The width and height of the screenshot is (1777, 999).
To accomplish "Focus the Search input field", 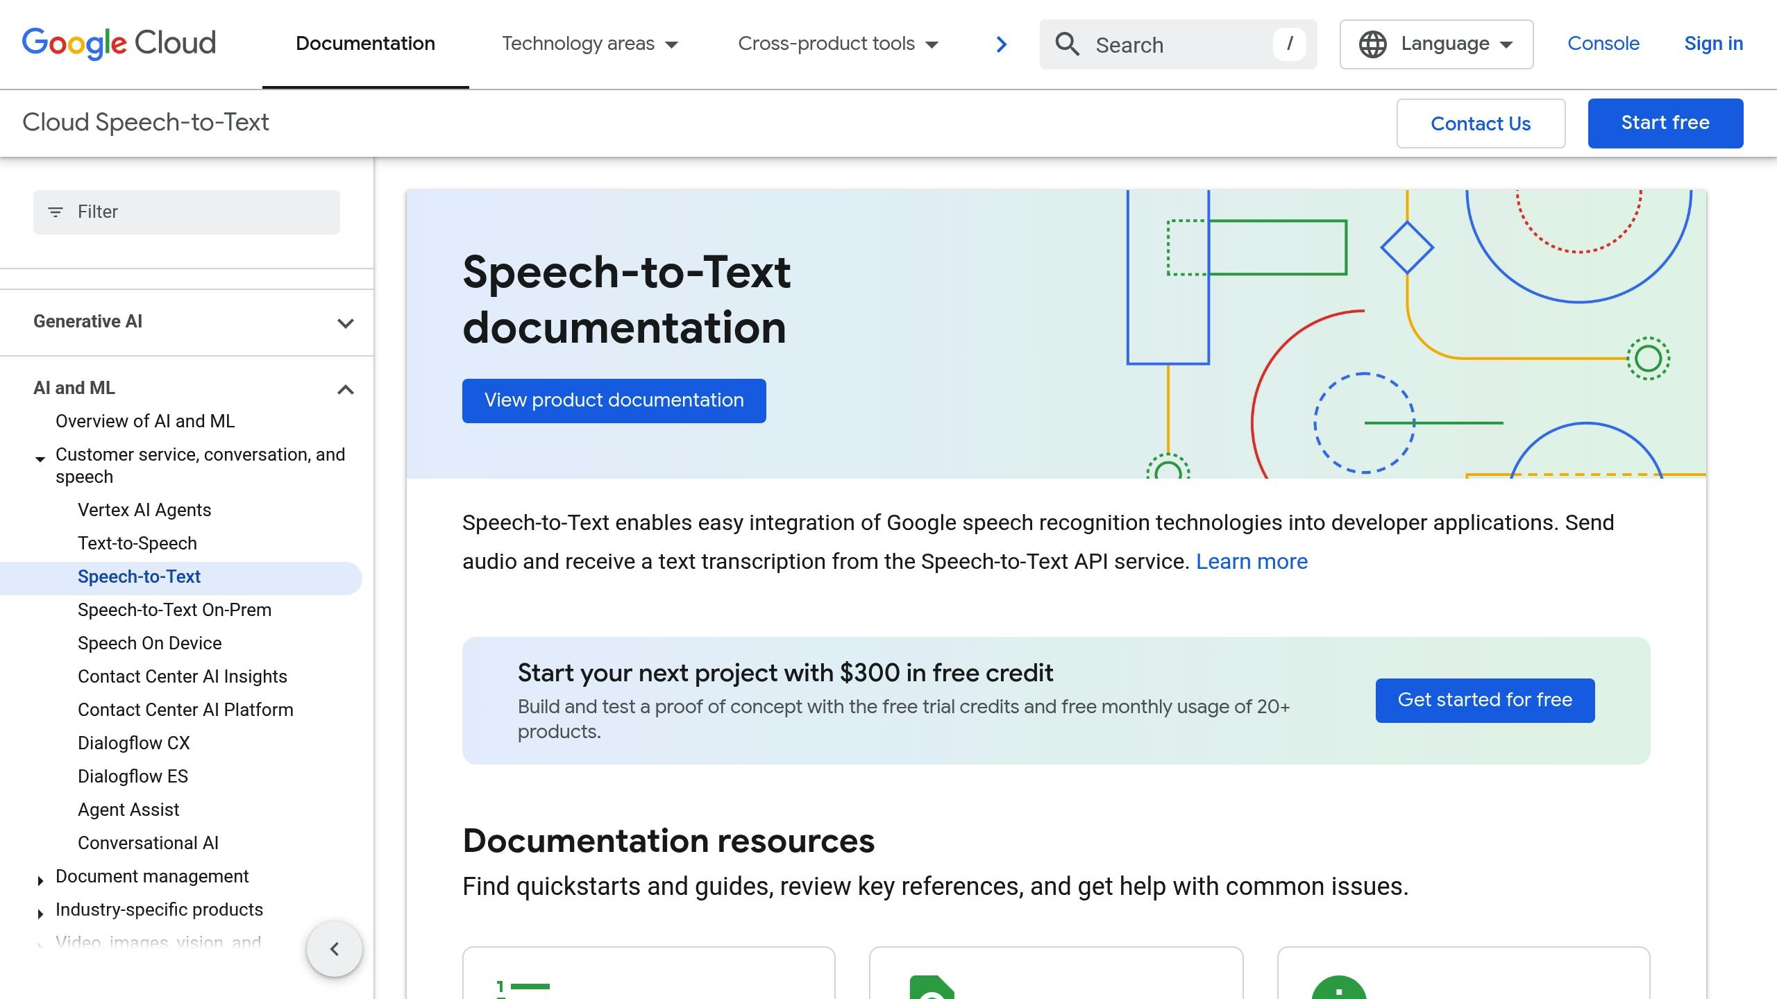I will pyautogui.click(x=1178, y=44).
